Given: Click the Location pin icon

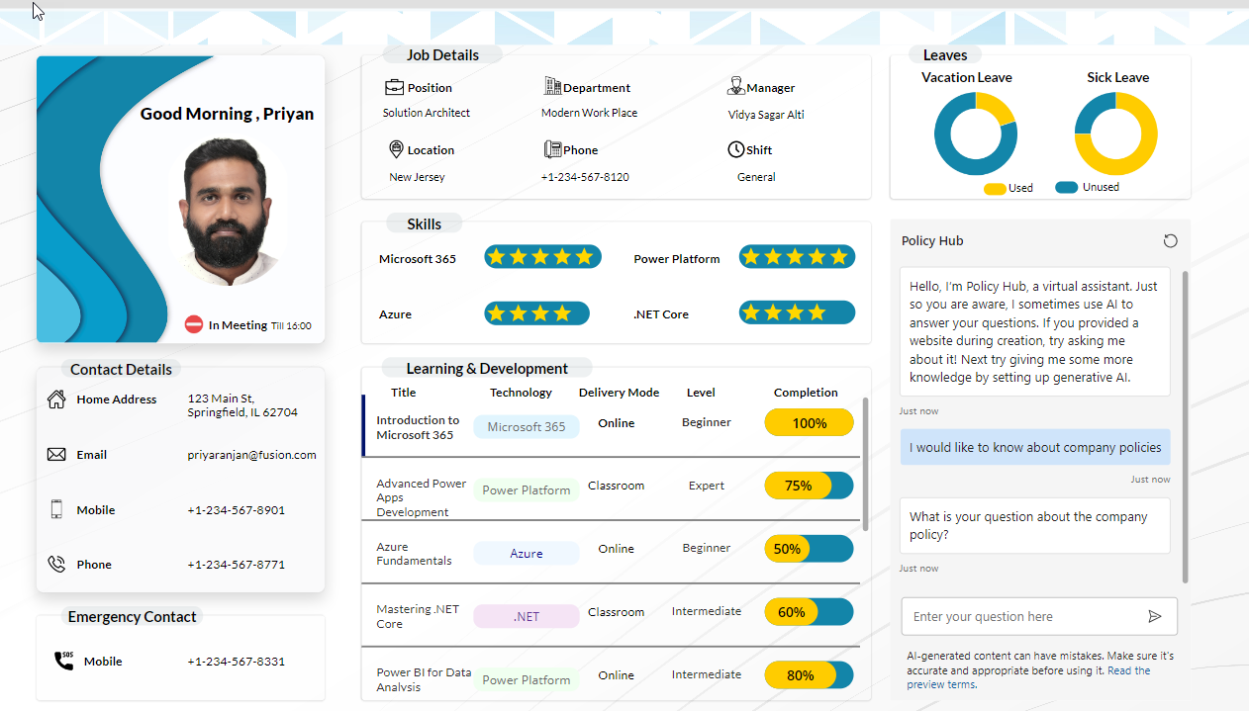Looking at the screenshot, I should pyautogui.click(x=396, y=149).
